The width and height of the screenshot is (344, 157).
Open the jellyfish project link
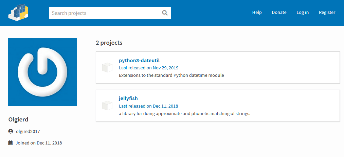click(128, 98)
